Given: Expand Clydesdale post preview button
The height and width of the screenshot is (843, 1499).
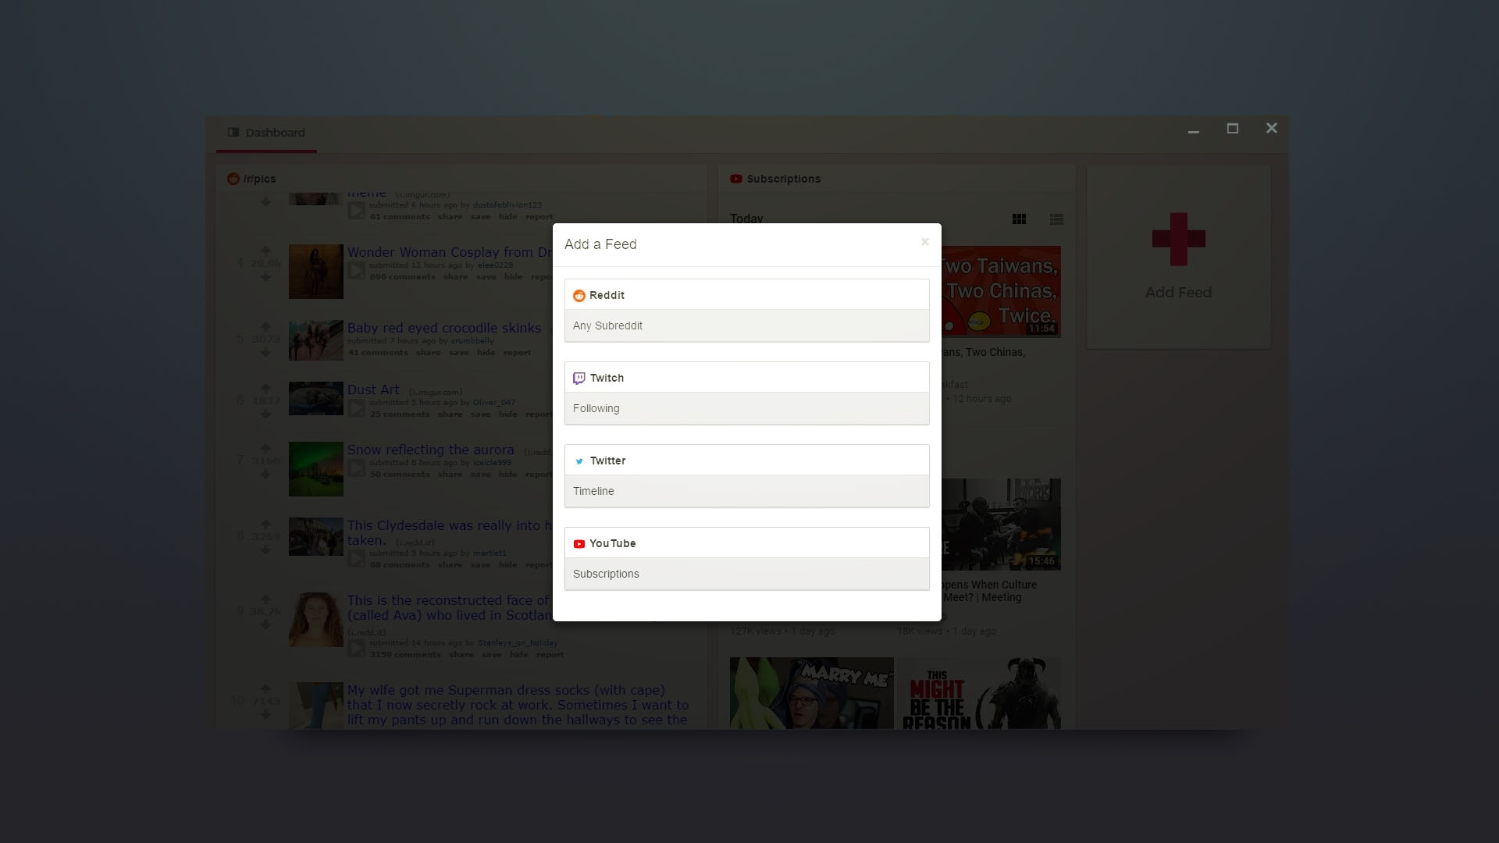Looking at the screenshot, I should coord(356,558).
